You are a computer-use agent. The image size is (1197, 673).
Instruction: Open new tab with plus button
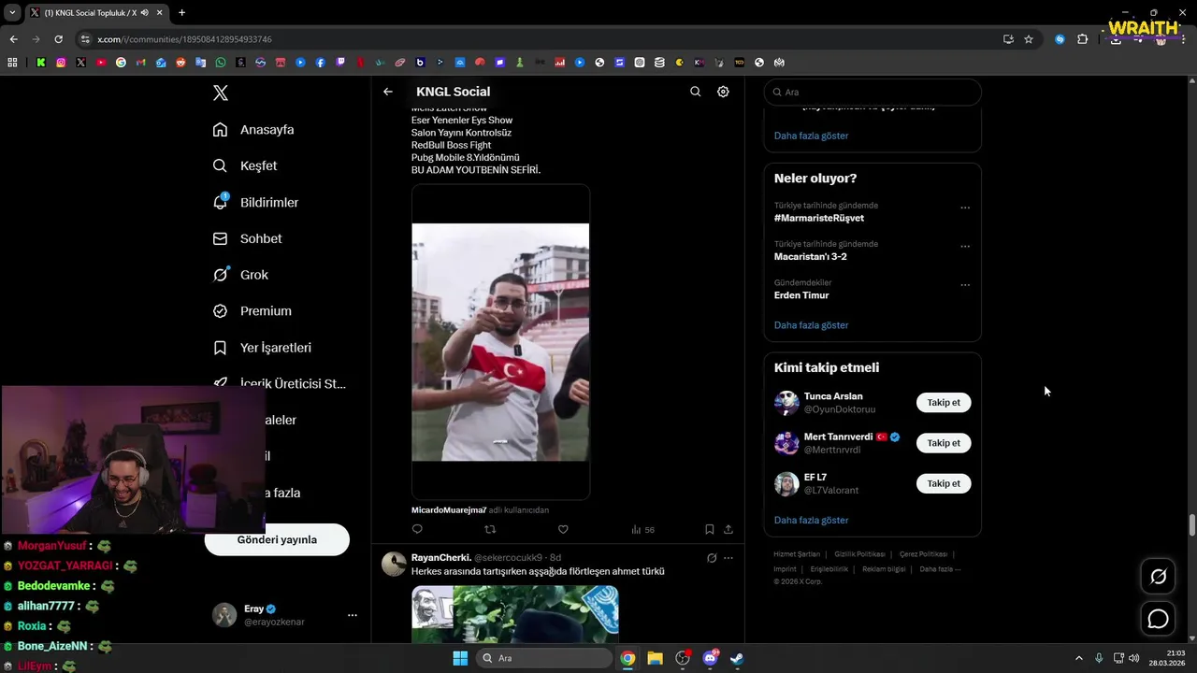click(181, 12)
